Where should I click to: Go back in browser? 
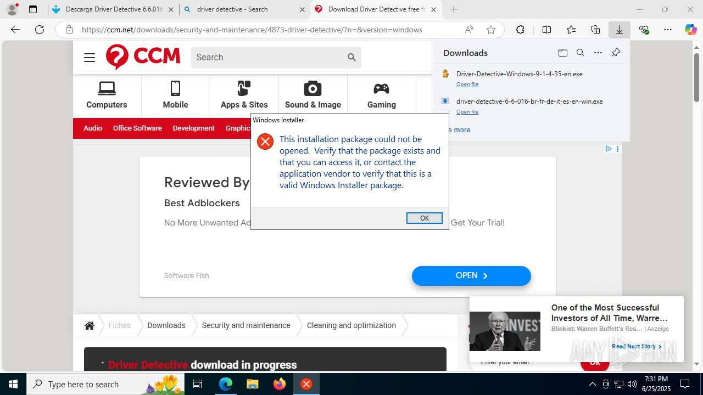pyautogui.click(x=15, y=30)
